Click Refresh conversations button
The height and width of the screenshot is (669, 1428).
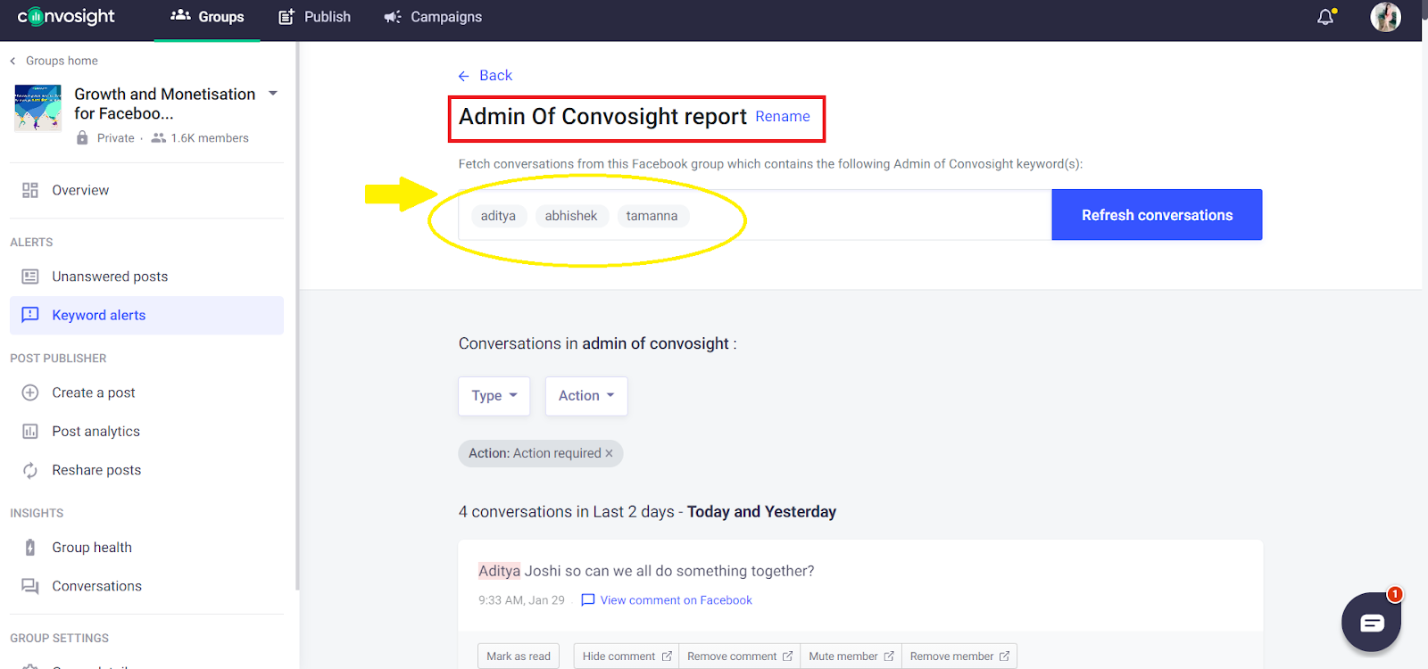[x=1157, y=215]
